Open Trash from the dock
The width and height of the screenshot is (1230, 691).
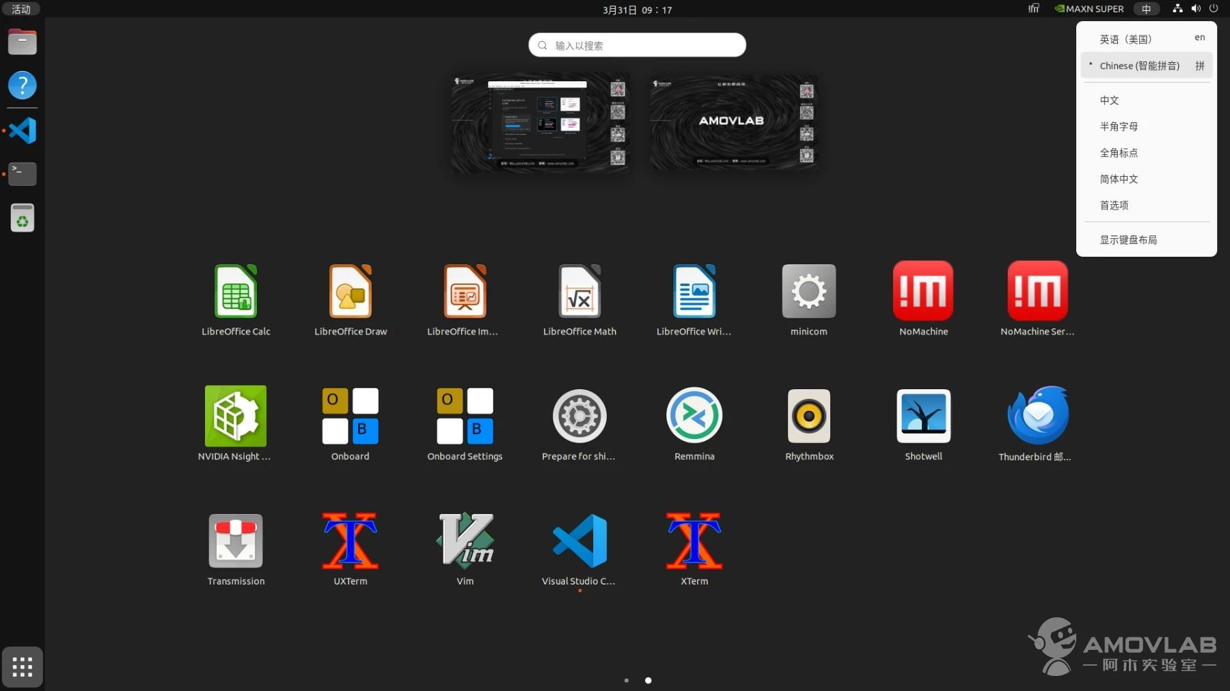coord(22,218)
